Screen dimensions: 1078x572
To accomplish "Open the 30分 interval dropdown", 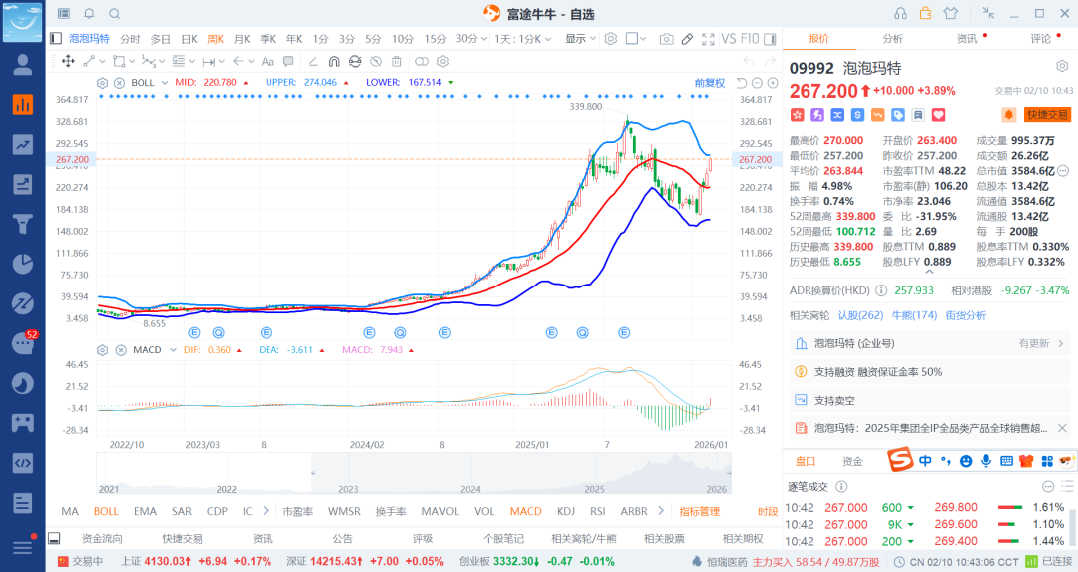I will [x=471, y=39].
